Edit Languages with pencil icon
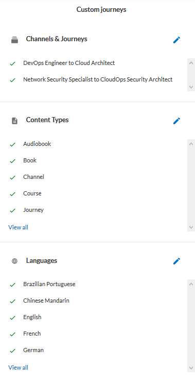The height and width of the screenshot is (382, 195). [x=177, y=261]
